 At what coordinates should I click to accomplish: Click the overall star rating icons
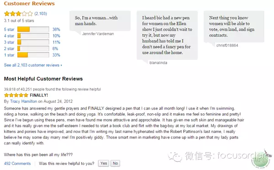[18, 13]
